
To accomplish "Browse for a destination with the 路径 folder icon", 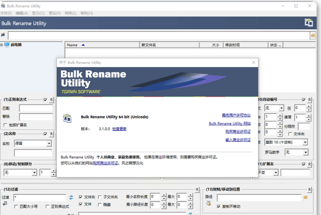I will (305, 197).
